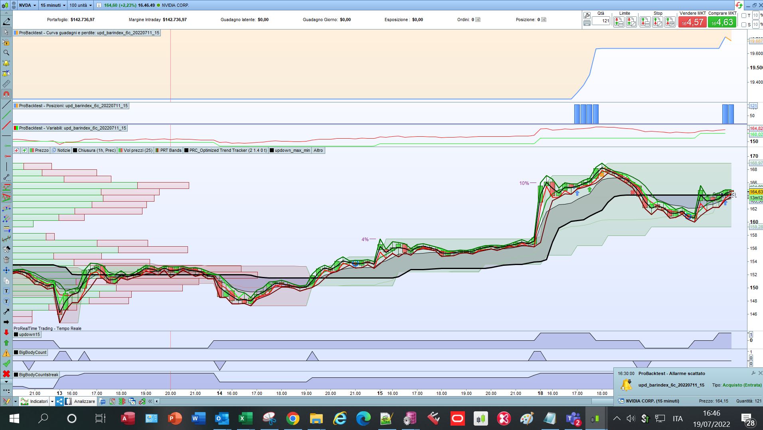Open the Altro menu in price panel

318,150
